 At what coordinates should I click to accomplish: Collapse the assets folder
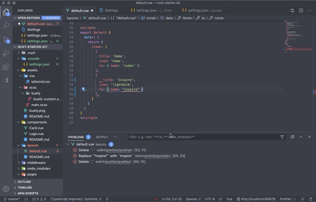point(32,70)
